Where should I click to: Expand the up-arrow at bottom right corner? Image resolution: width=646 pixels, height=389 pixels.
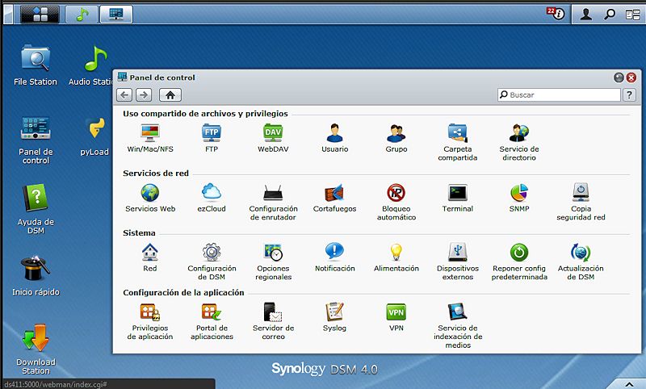pos(630,384)
